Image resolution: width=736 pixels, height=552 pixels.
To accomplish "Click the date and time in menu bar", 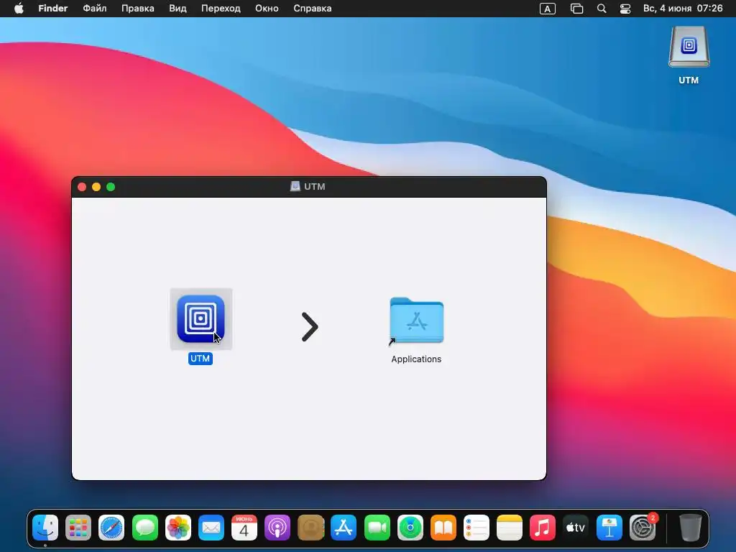I will pyautogui.click(x=683, y=9).
